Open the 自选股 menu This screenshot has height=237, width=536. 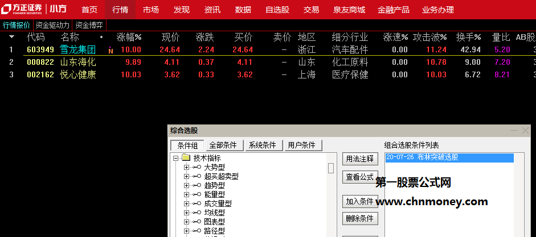[x=277, y=10]
